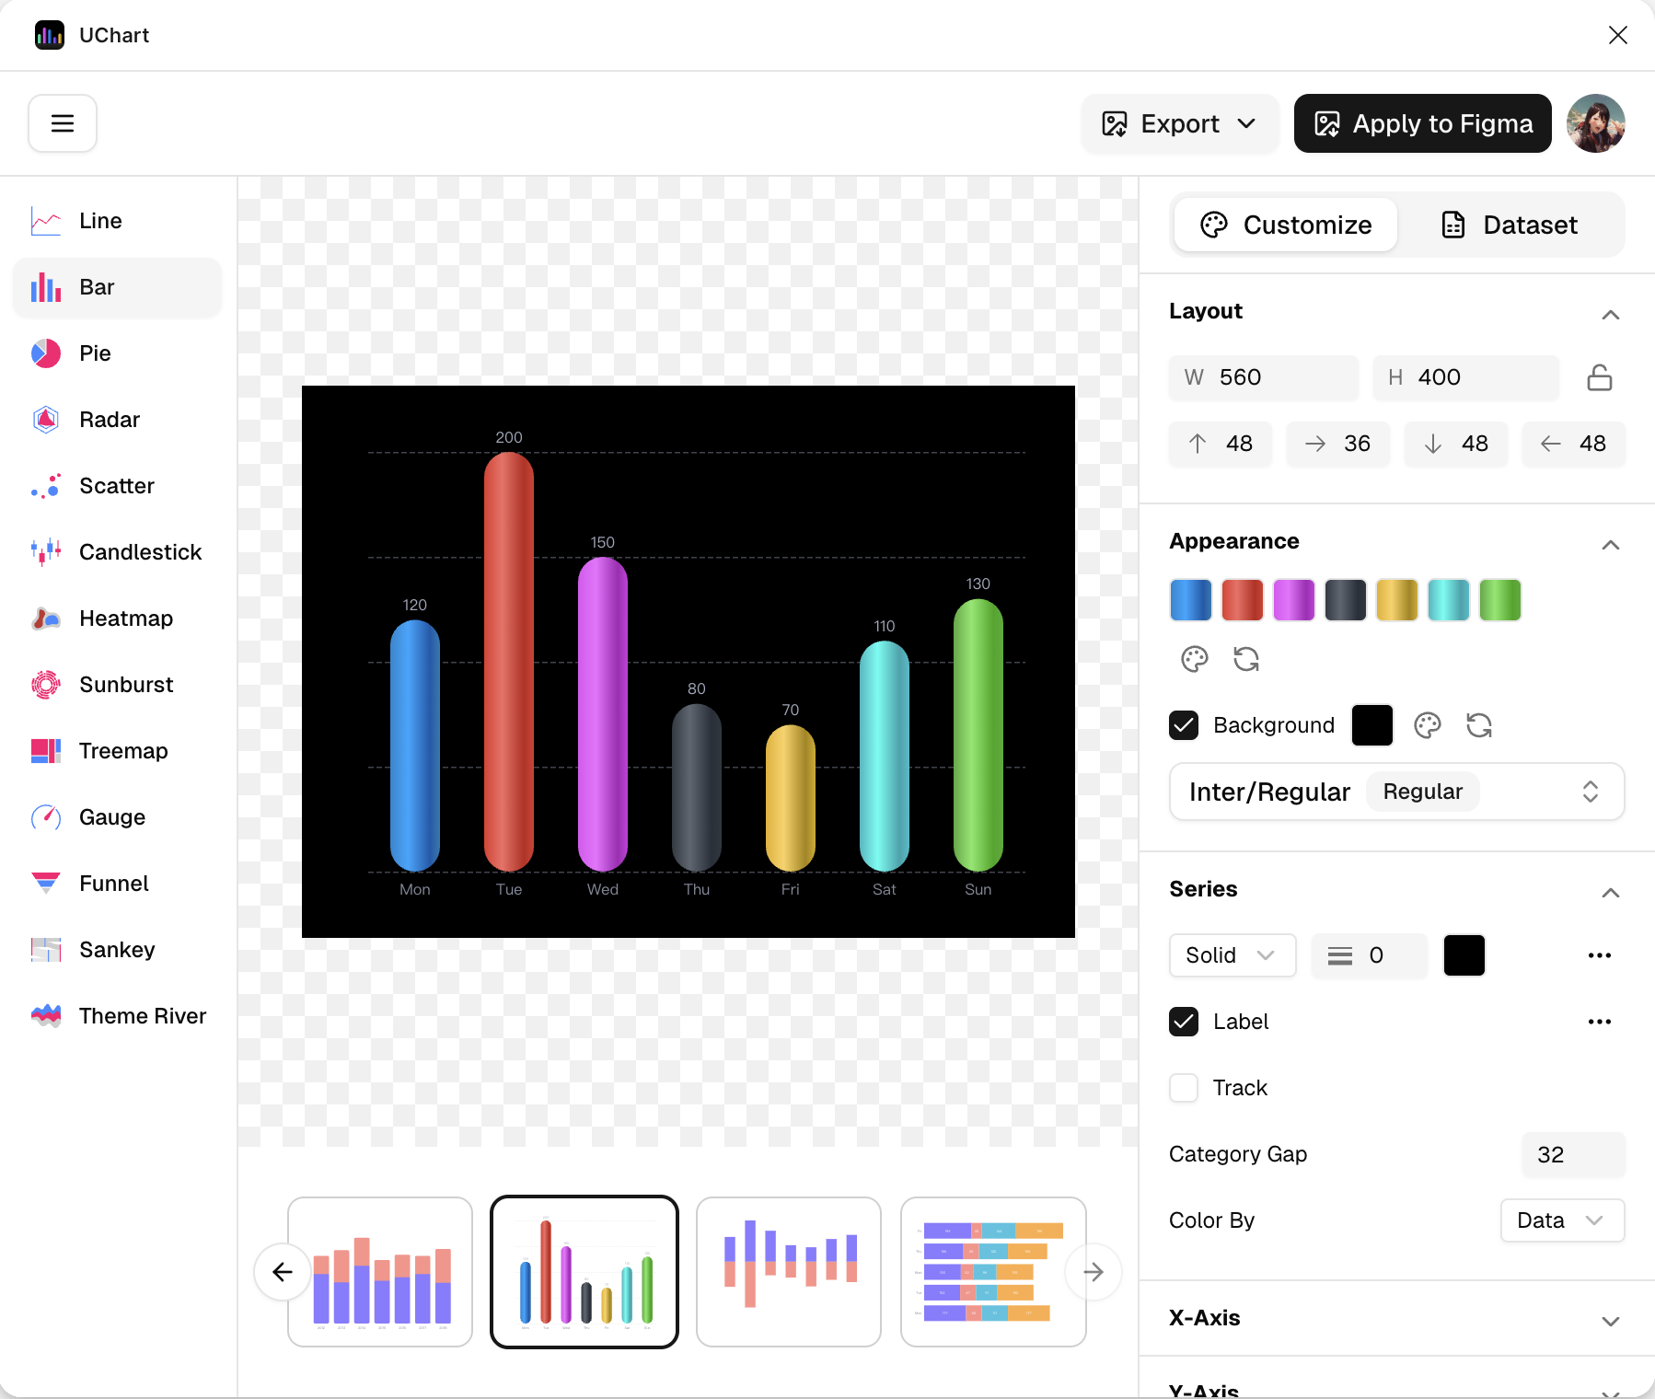The height and width of the screenshot is (1399, 1655).
Task: Open the hamburger menu
Action: (62, 123)
